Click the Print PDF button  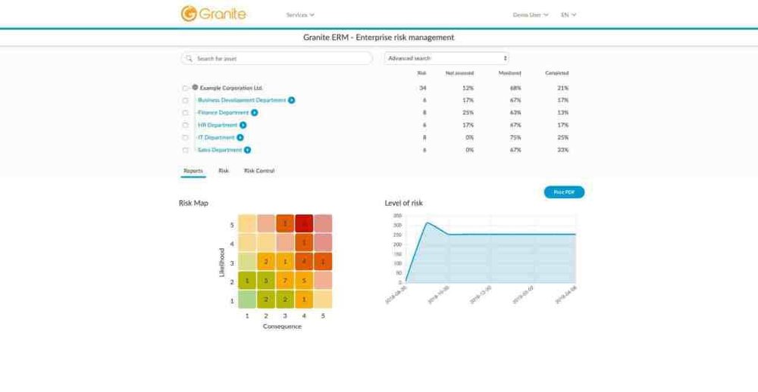[564, 192]
